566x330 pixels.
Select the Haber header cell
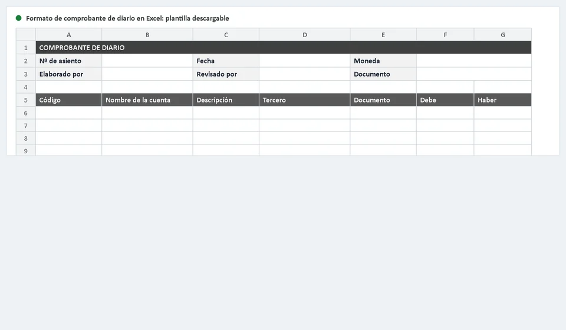pyautogui.click(x=503, y=100)
